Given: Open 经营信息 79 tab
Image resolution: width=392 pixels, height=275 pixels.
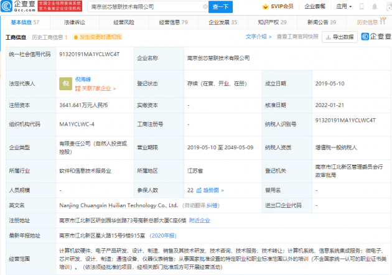Looking at the screenshot, I should (x=173, y=22).
